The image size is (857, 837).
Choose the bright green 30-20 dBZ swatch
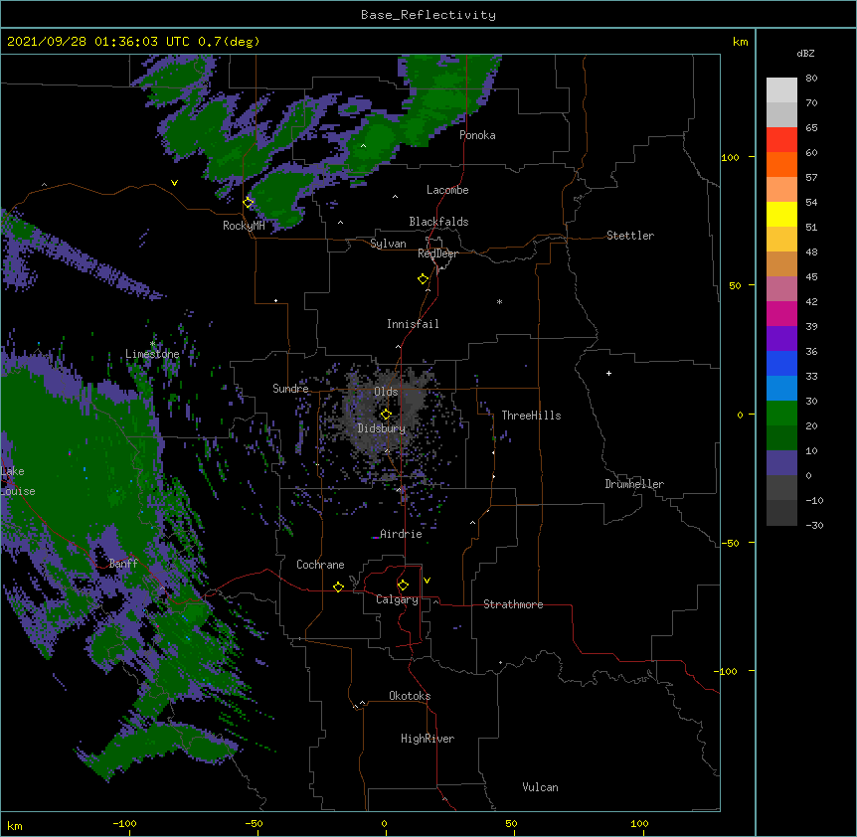[781, 414]
